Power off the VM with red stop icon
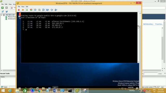166x93 pixels. point(19,10)
